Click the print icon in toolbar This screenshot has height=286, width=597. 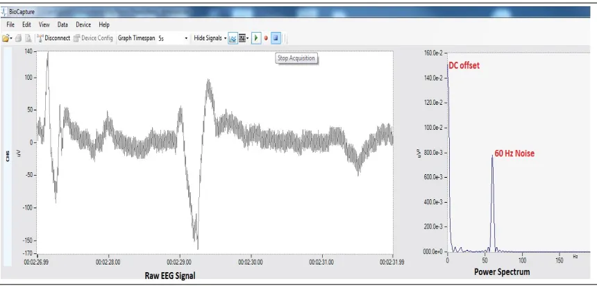tap(18, 38)
